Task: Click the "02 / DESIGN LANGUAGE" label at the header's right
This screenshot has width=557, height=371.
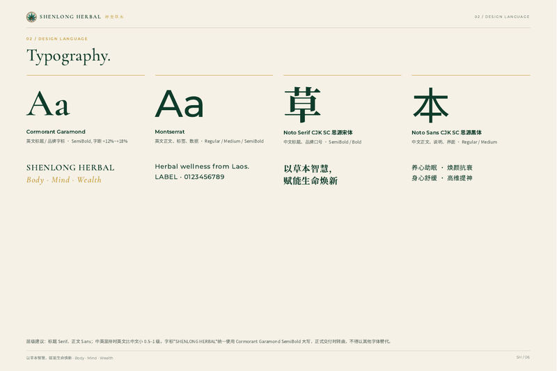Action: (x=502, y=17)
